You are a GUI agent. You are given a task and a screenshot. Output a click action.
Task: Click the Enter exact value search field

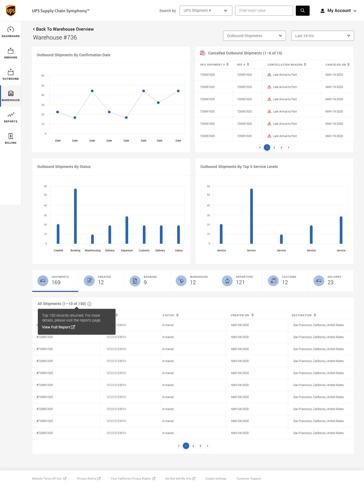(x=264, y=11)
